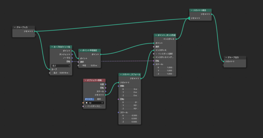
Task: Click タンジェント output socket on カーブのポイント化
Action: (72, 54)
